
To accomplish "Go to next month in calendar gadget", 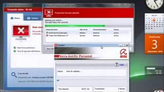I will [x=162, y=15].
